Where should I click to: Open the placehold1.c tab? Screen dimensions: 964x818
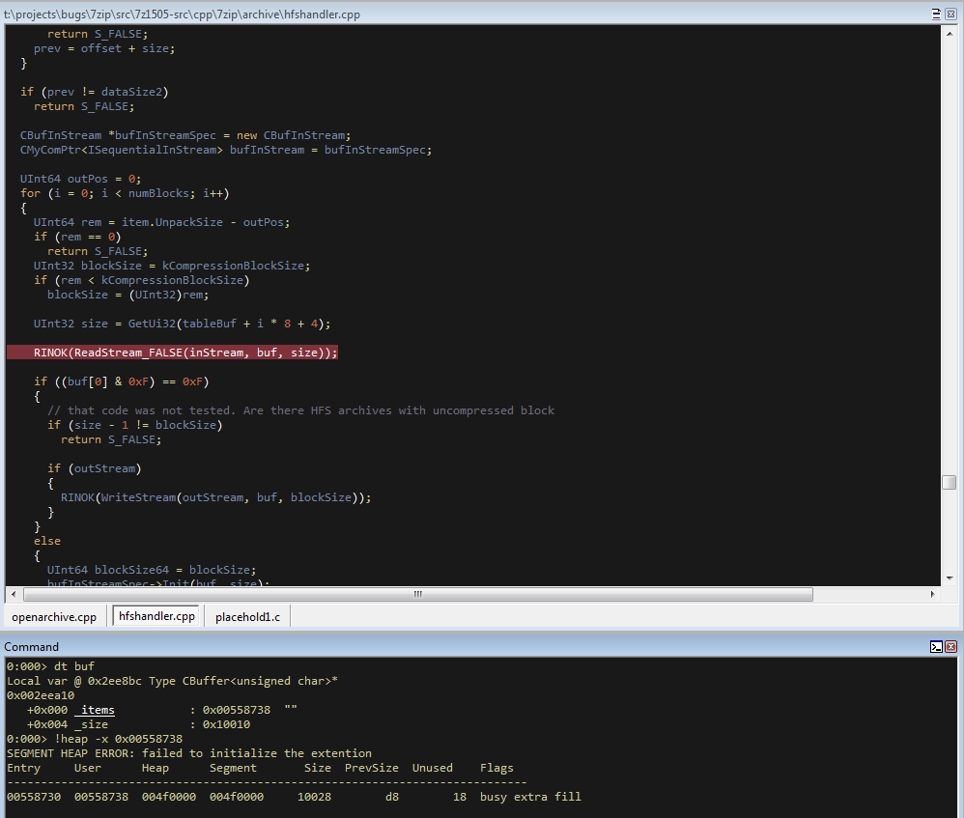[247, 617]
